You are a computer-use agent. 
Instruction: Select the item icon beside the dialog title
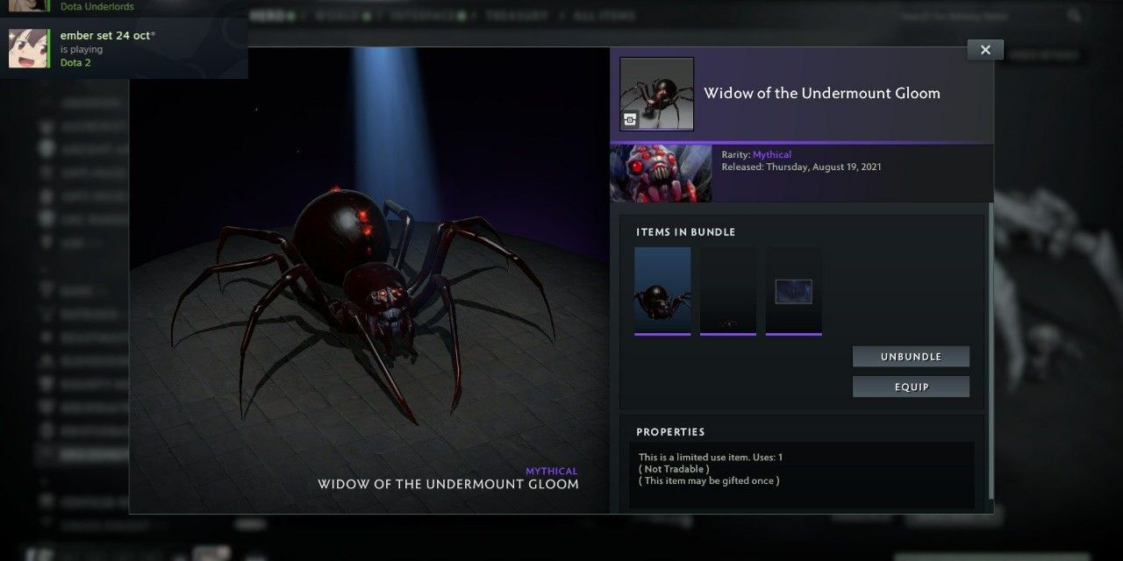point(656,94)
